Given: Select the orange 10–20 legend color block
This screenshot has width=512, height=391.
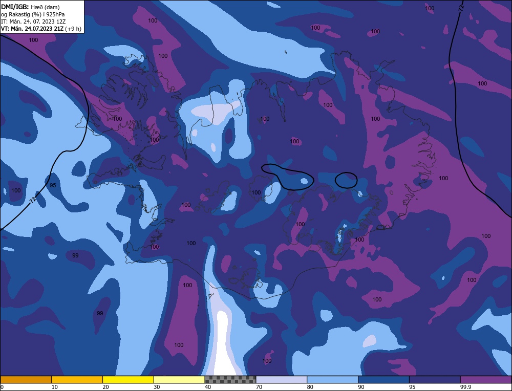Looking at the screenshot, I should click(x=77, y=380).
